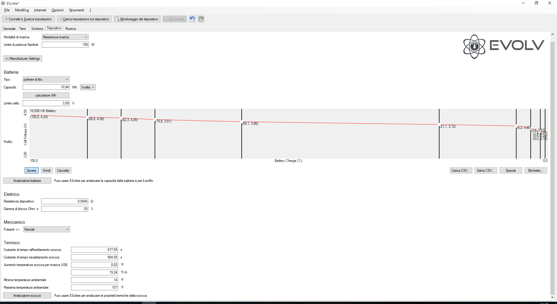This screenshot has width=557, height=304.
Task: Open Monitoraggio del dispositivo
Action: (137, 19)
